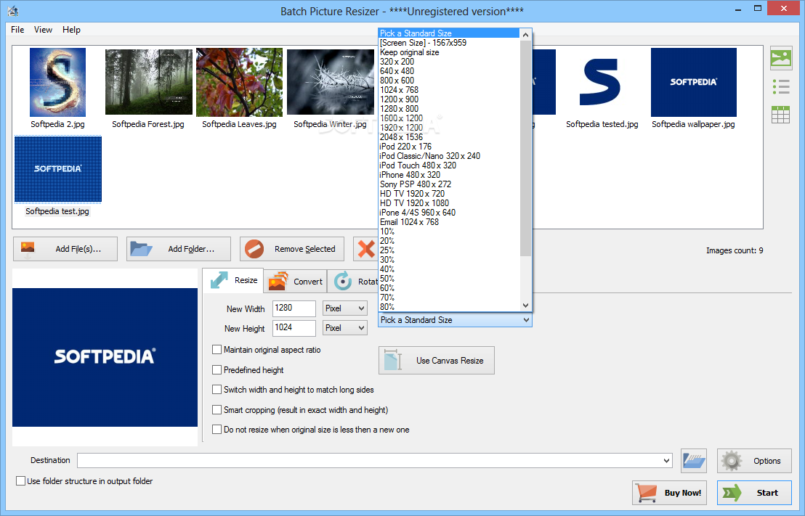Select 1920 x 1200 size option
Screen dimensions: 805x516
(x=449, y=128)
